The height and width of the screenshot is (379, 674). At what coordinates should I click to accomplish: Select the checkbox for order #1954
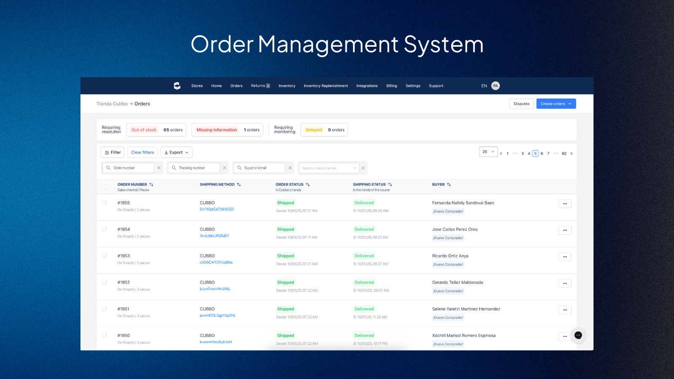tap(104, 229)
